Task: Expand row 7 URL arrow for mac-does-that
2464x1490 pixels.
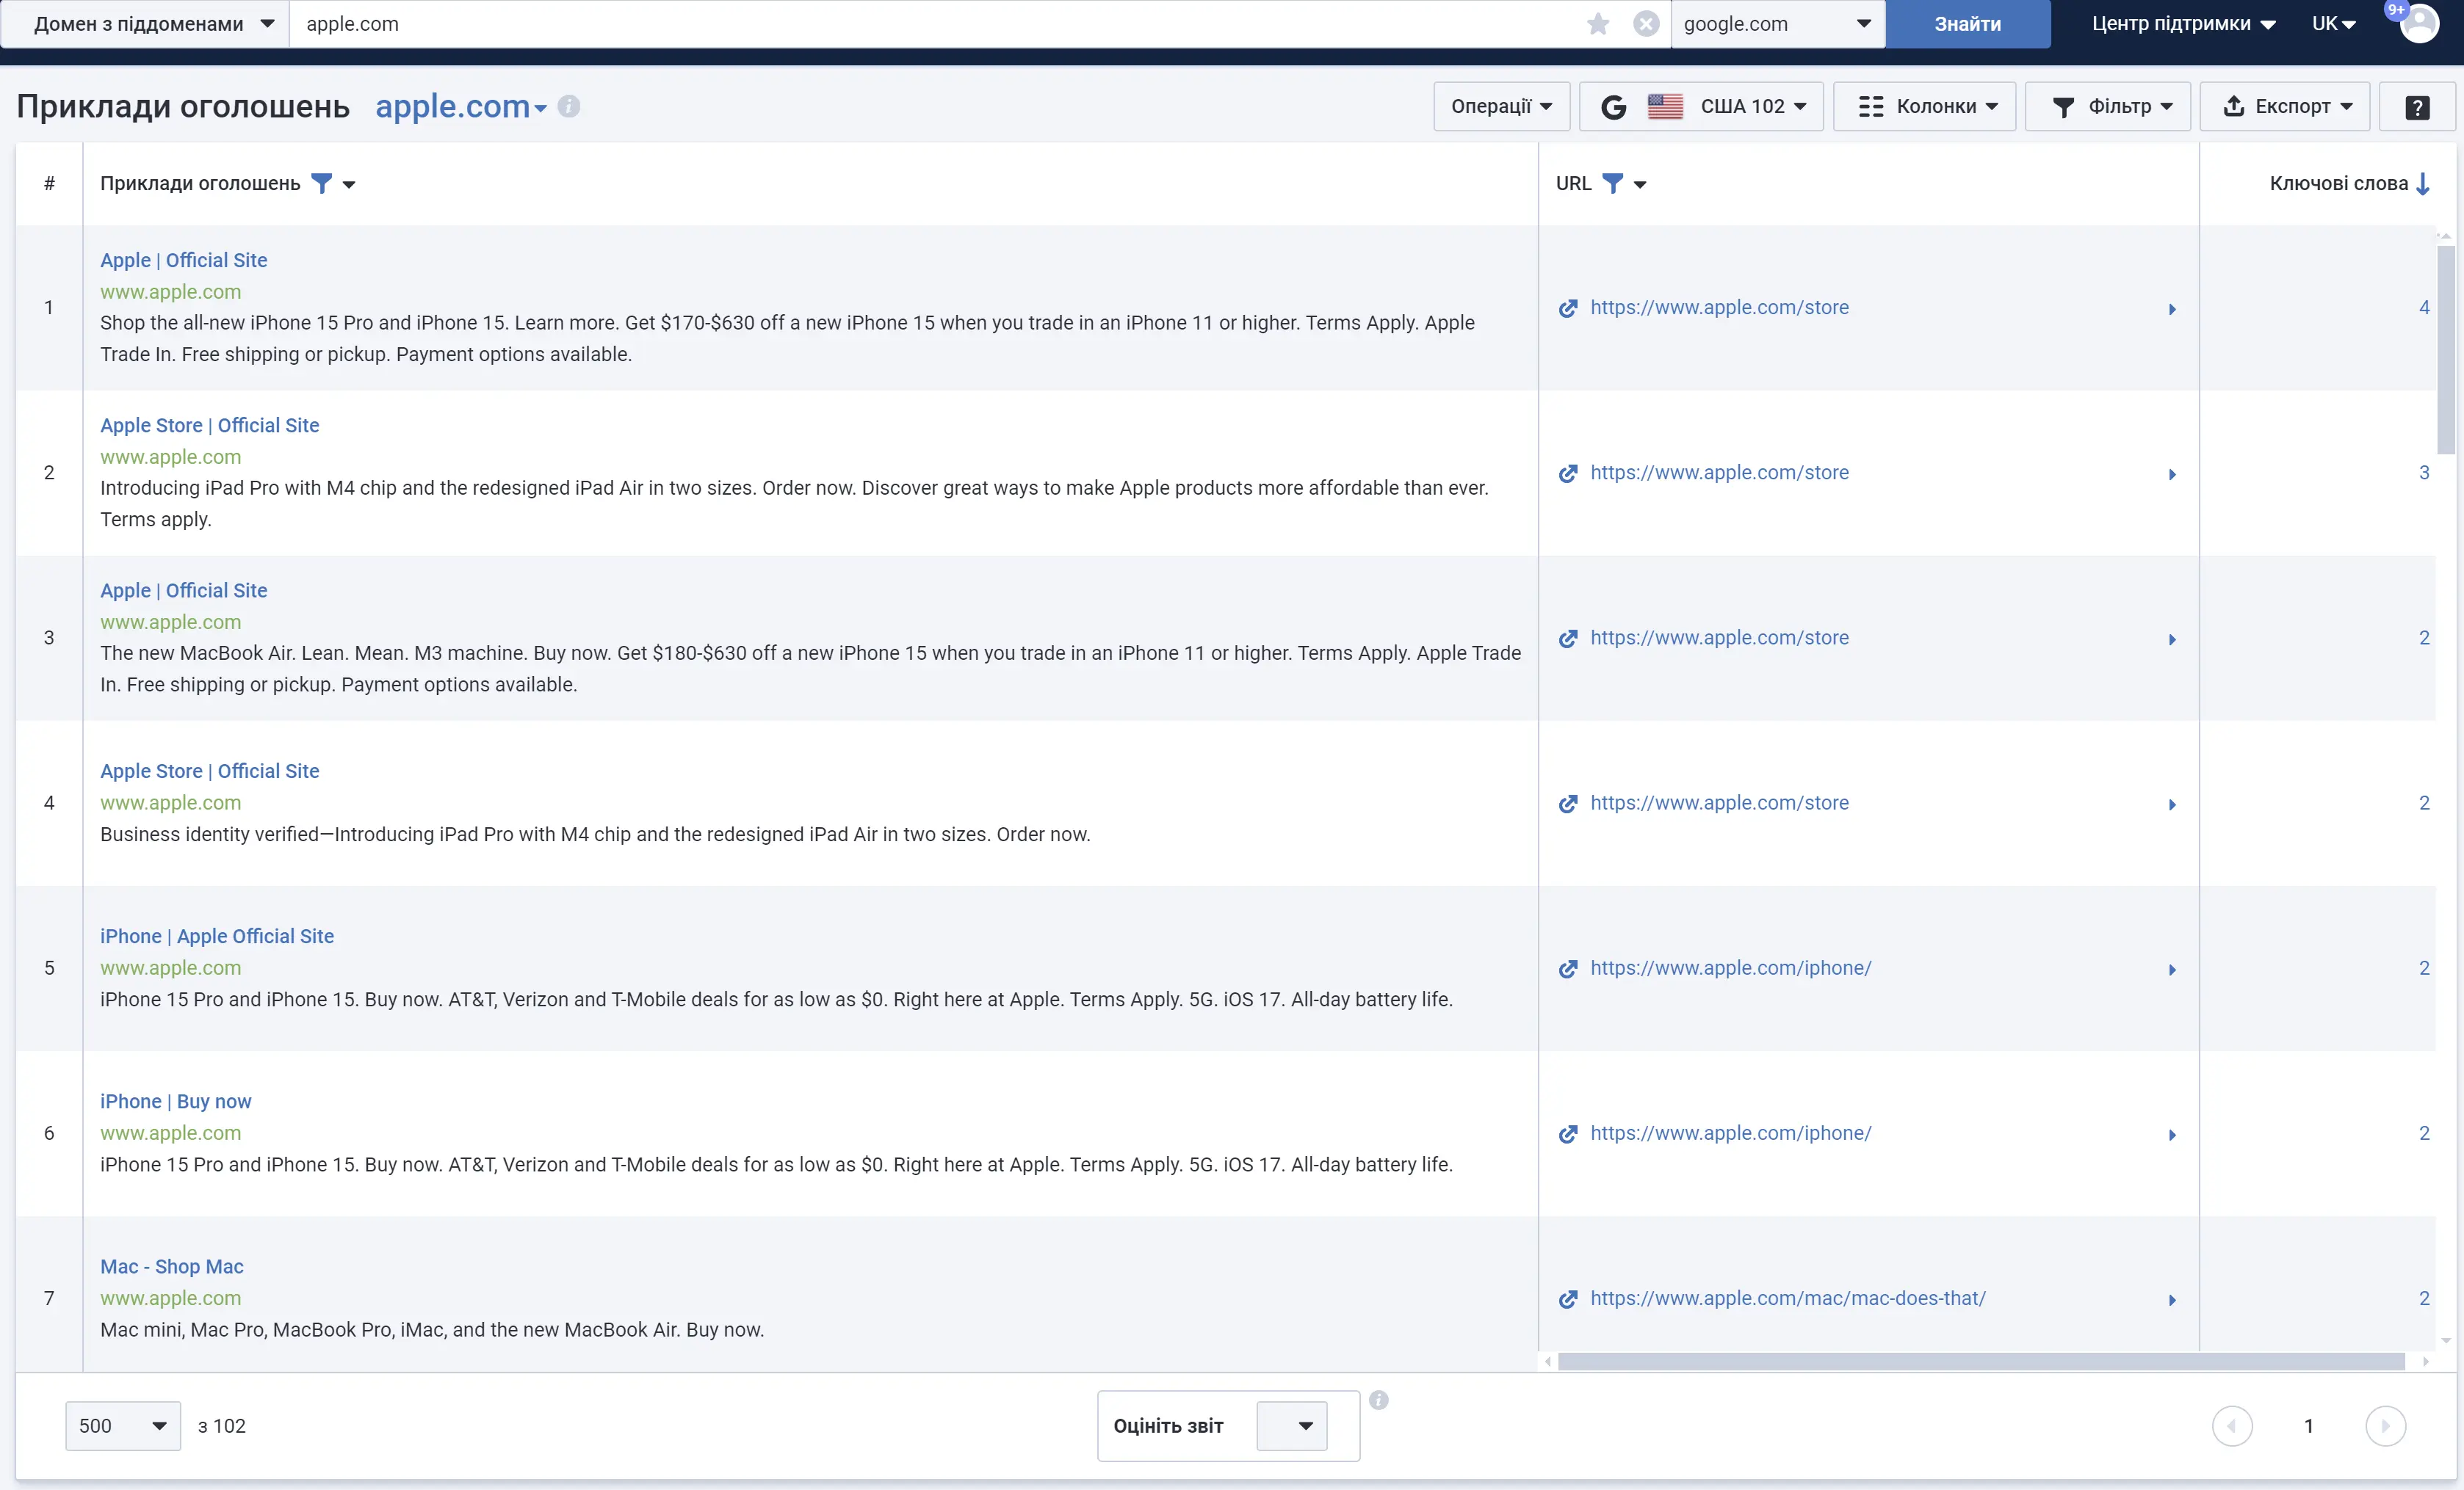Action: 2172,1299
